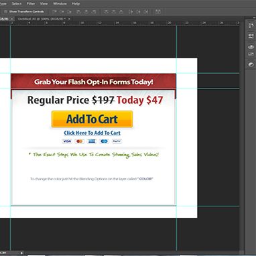256x256 pixels.
Task: Click Align Left Edges icon in options bar
Action: 78,11
